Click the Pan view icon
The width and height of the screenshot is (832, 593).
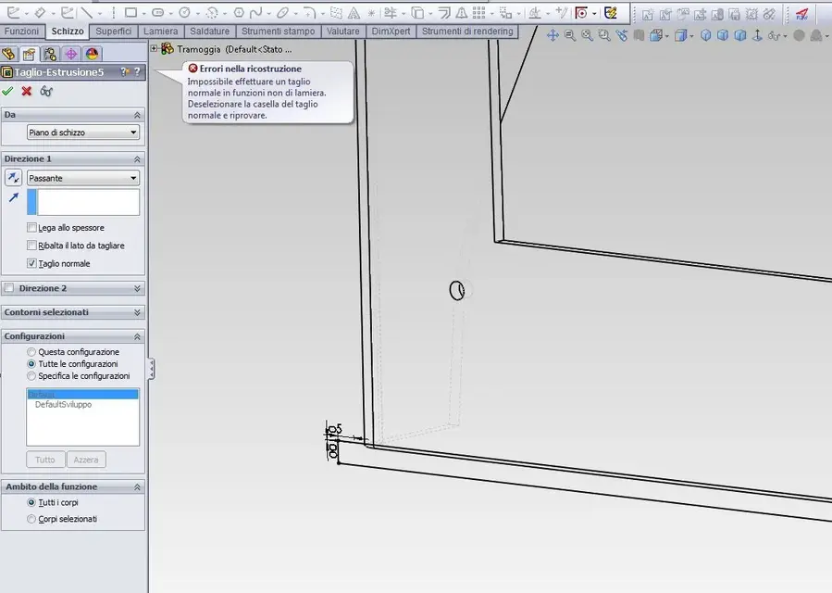coord(553,35)
